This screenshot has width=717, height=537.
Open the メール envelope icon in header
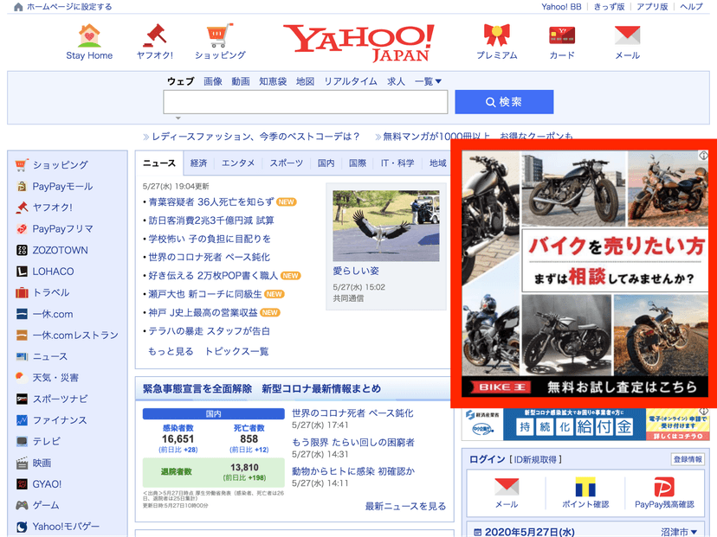click(627, 35)
